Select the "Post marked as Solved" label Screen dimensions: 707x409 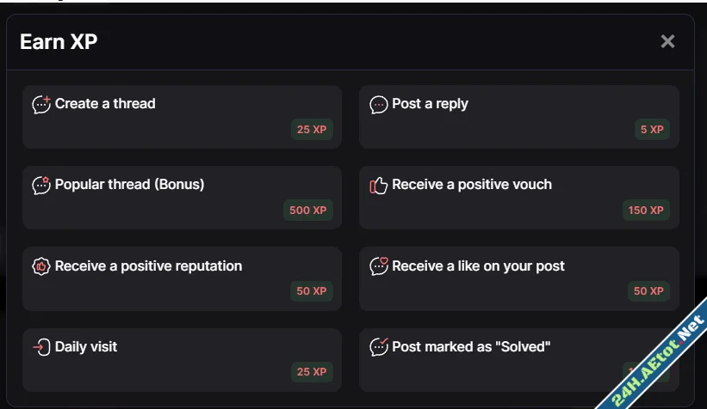point(471,347)
